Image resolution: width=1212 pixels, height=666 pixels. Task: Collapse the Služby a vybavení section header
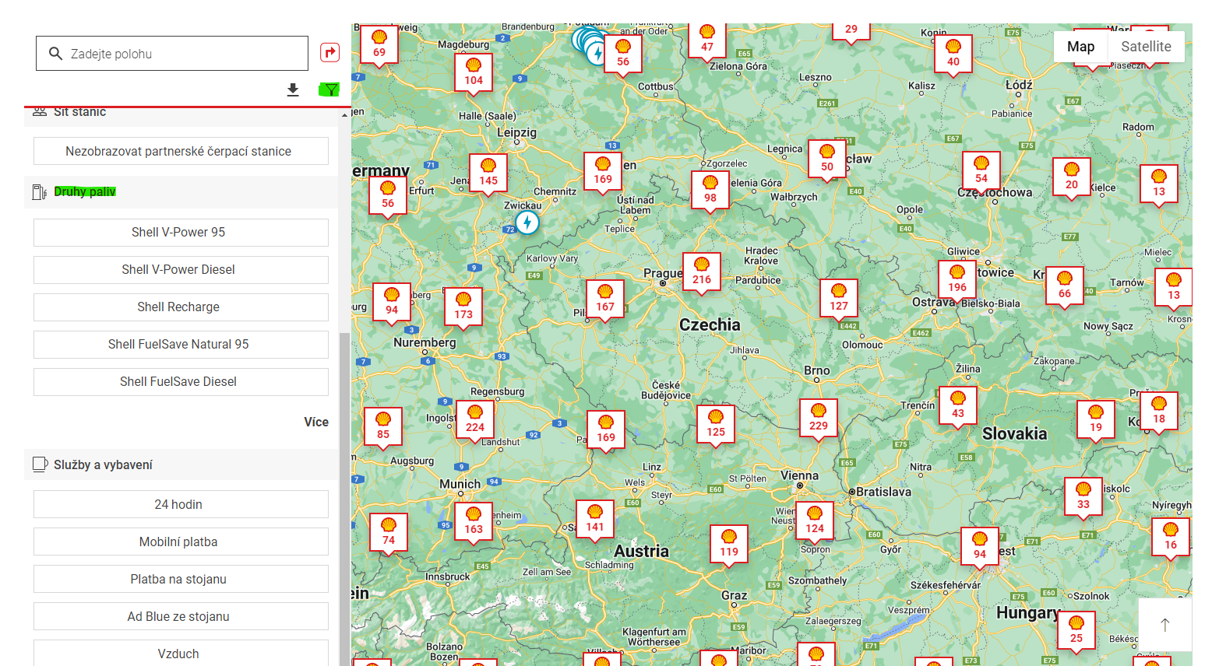pos(181,464)
